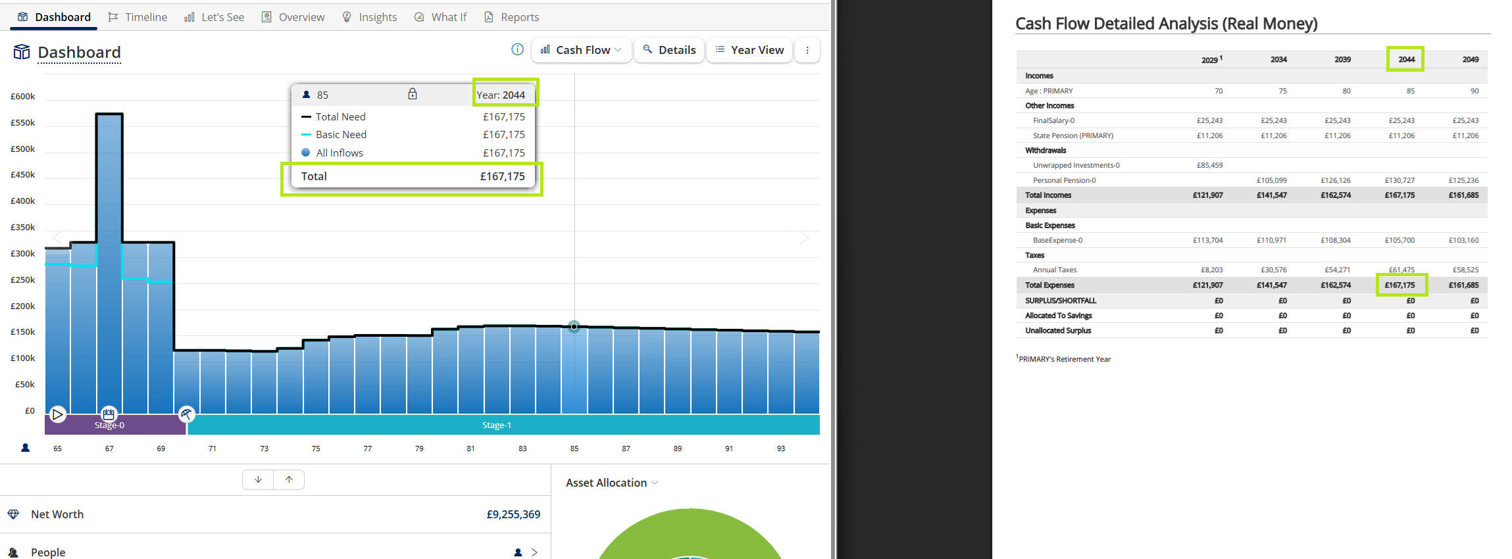Click the Net Worth diamond icon
This screenshot has width=1512, height=559.
tap(13, 514)
